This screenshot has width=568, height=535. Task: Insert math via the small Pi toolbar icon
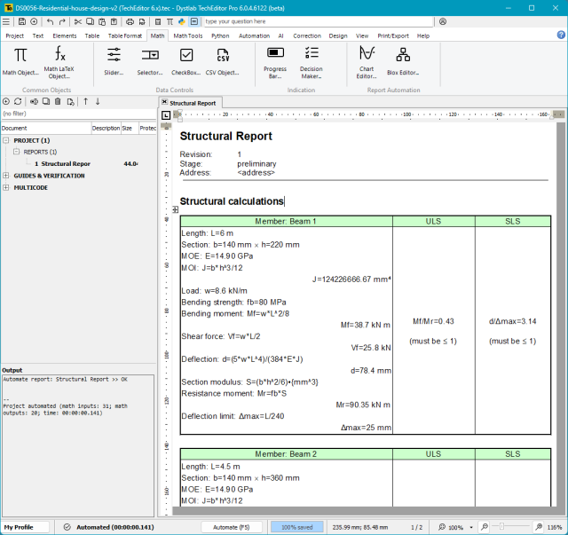[x=170, y=21]
